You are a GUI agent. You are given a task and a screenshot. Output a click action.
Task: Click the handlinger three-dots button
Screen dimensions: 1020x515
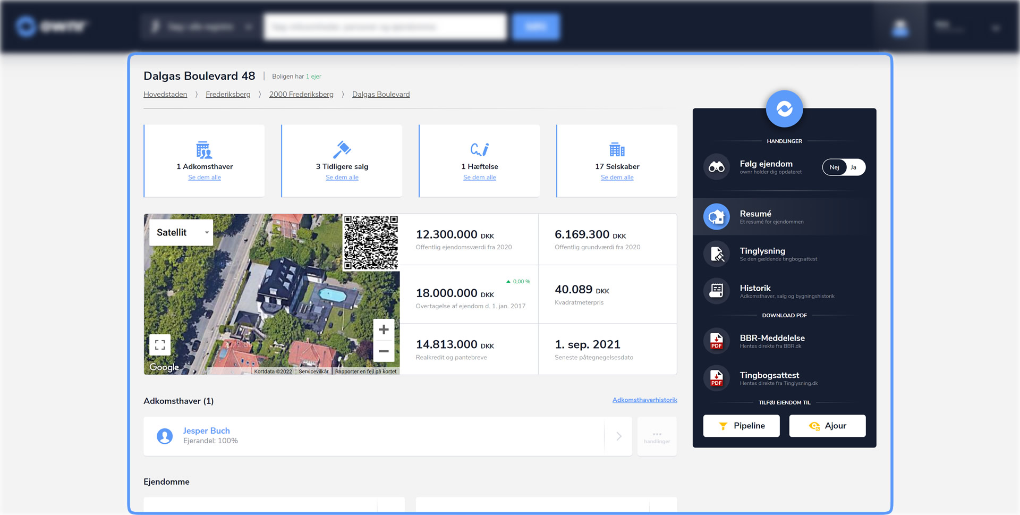[x=657, y=436]
